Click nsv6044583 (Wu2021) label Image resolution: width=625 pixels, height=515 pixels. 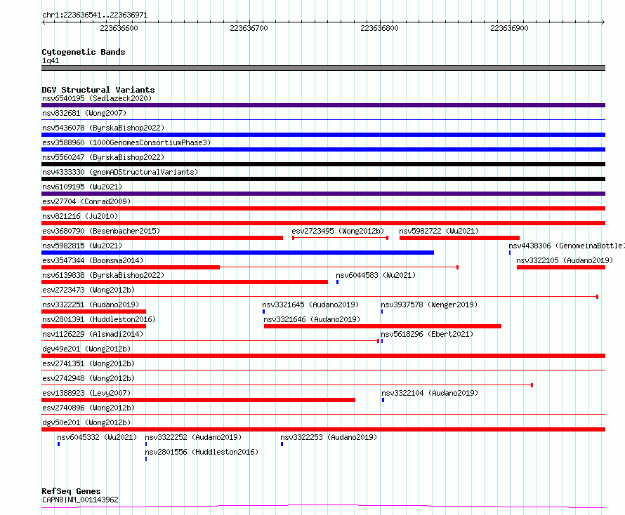click(376, 275)
